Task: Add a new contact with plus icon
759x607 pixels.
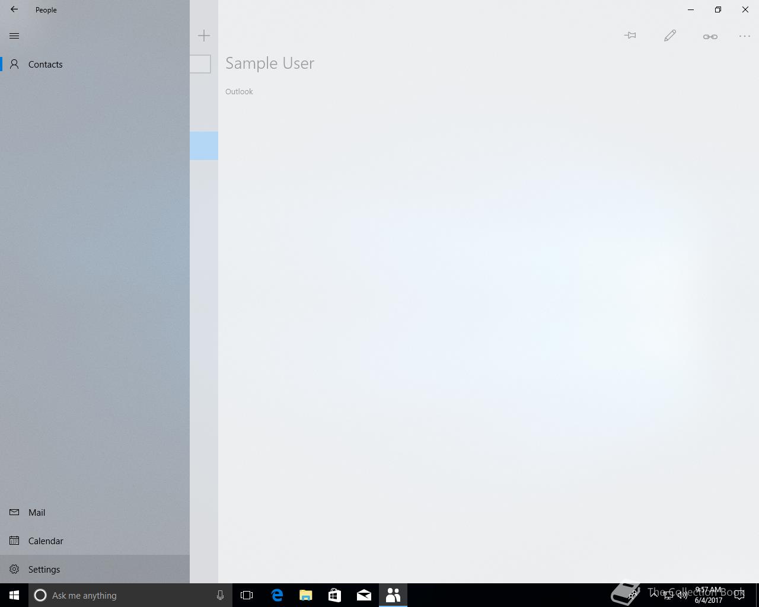Action: (x=204, y=36)
